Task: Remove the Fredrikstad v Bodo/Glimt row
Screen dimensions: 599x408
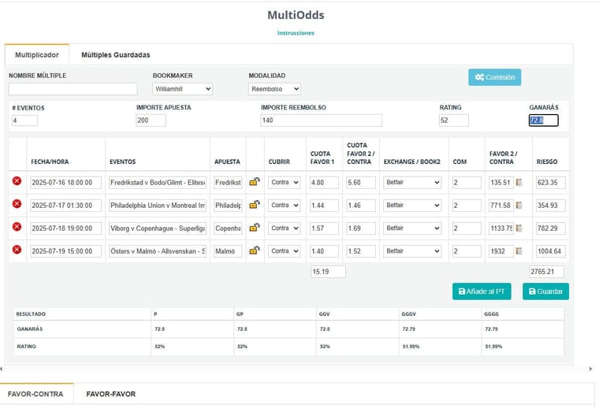Action: click(x=17, y=181)
